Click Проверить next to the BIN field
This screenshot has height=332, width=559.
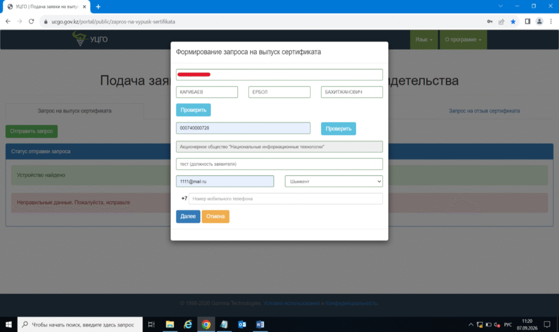click(338, 128)
